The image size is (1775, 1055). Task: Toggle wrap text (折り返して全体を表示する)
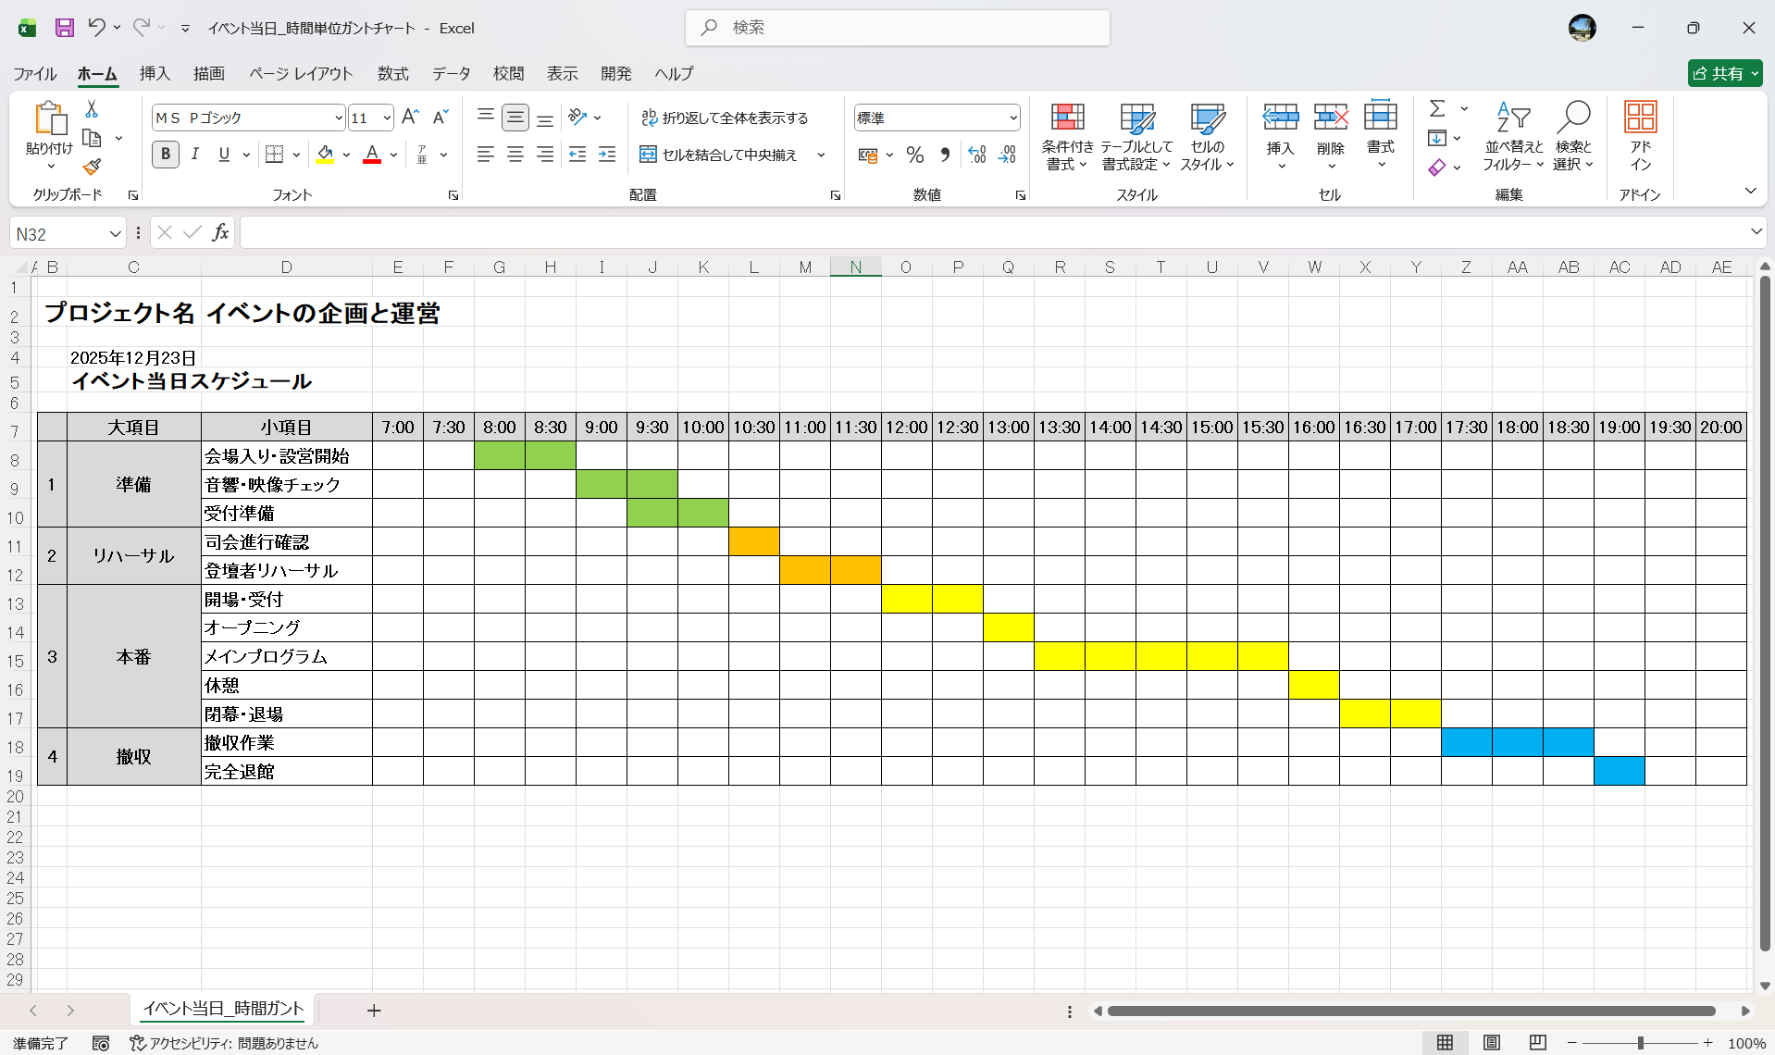tap(725, 118)
